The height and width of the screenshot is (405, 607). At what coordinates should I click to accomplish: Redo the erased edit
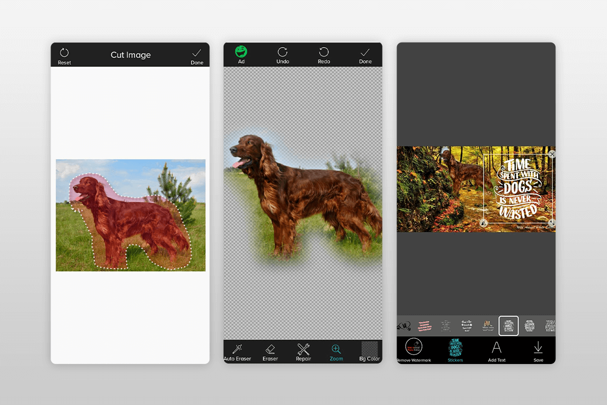click(323, 55)
